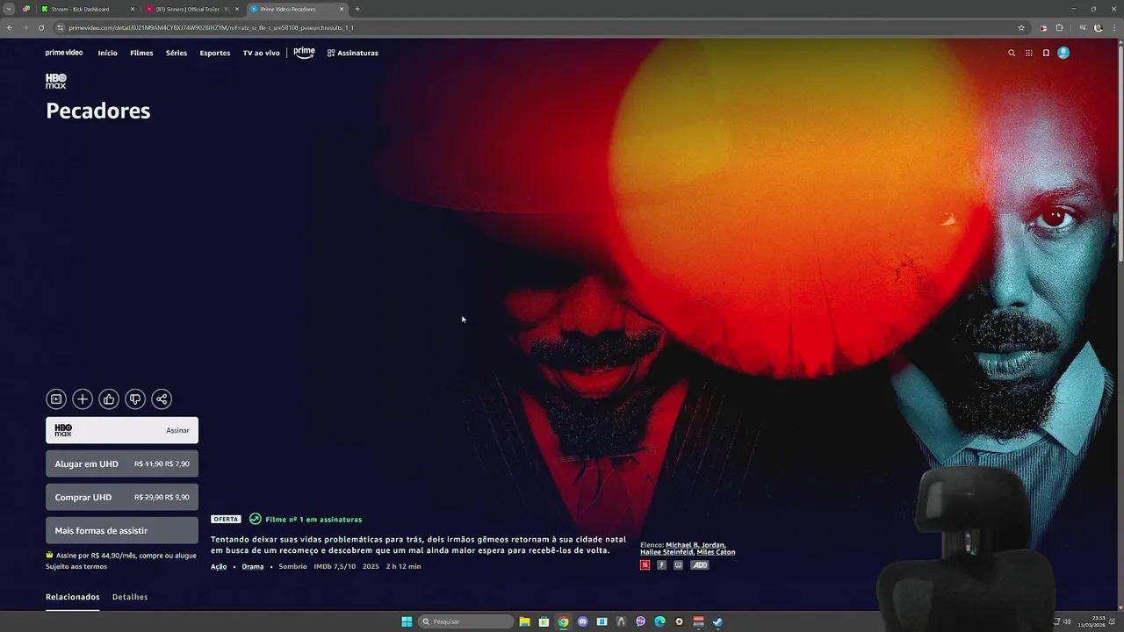Open Mais formas de assistir
1124x632 pixels.
(x=122, y=530)
